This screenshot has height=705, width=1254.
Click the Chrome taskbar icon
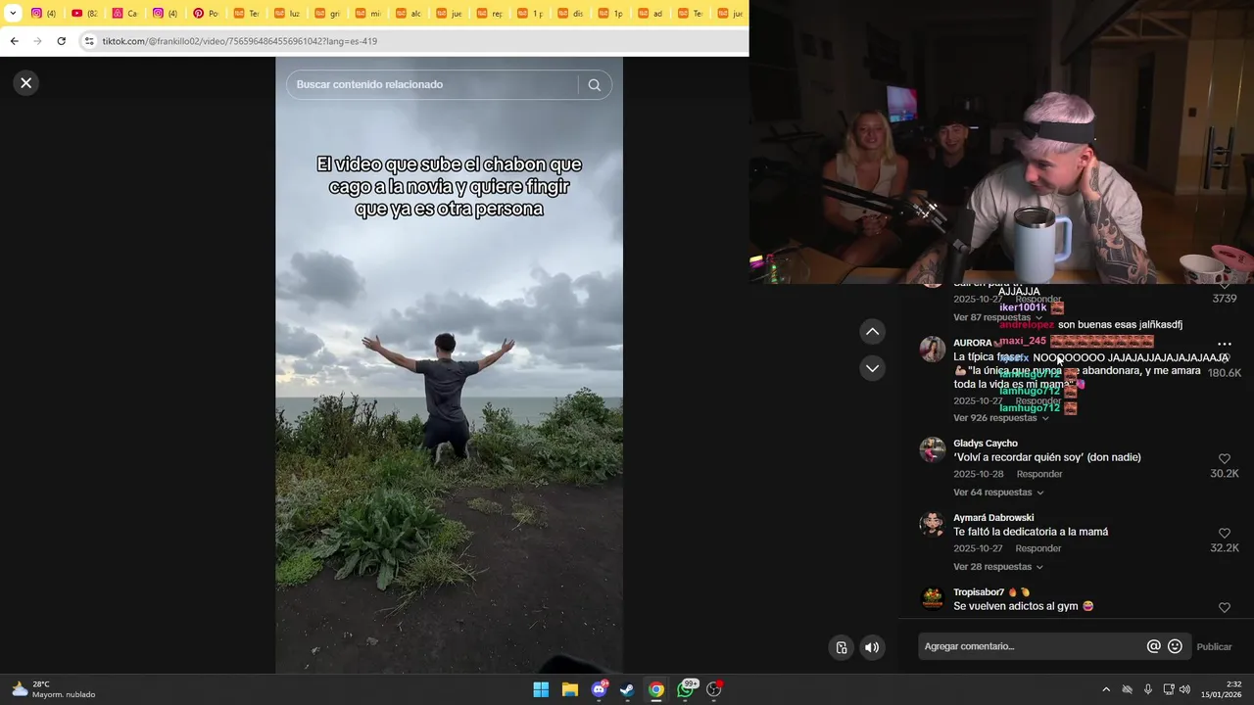tap(656, 689)
